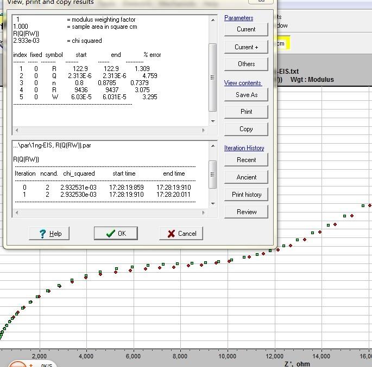Click the yellow highlighted cm field
This screenshot has width=372, height=367.
pos(282,44)
